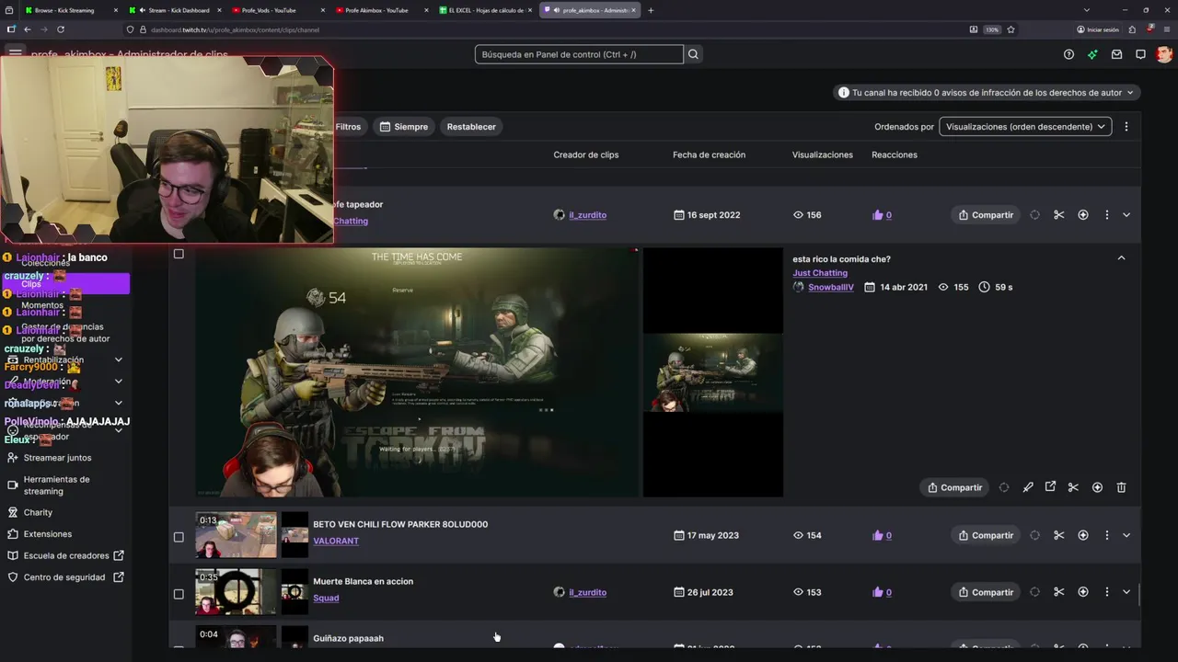Viewport: 1178px width, 662px height.
Task: Switch to Stream - Kick Dashboard browser tab
Action: point(175,10)
